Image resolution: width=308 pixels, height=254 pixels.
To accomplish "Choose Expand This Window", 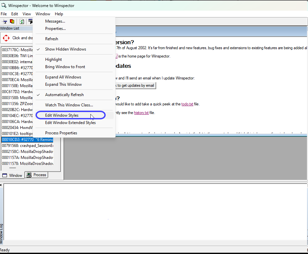I will (74, 84).
